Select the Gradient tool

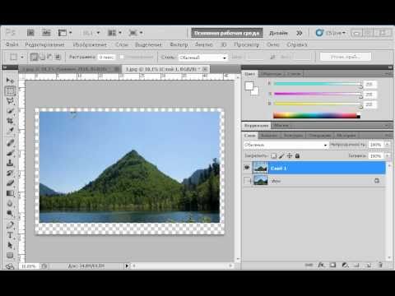[10, 193]
